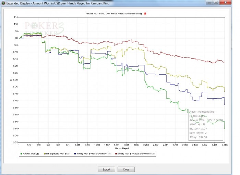Click the 'Amount Won: -$65.16 (USD)' stat line
Image resolution: width=240 pixels, height=175 pixels.
206,120
